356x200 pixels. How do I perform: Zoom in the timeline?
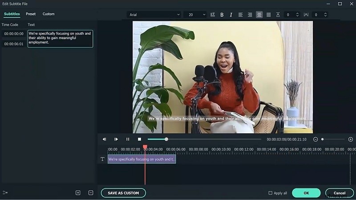tap(350, 139)
